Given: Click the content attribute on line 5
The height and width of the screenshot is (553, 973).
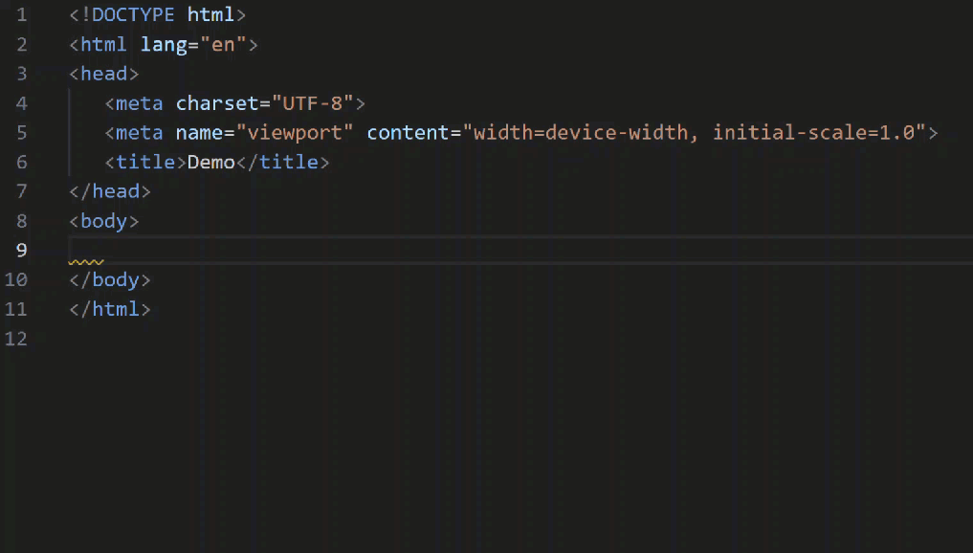Looking at the screenshot, I should (408, 132).
